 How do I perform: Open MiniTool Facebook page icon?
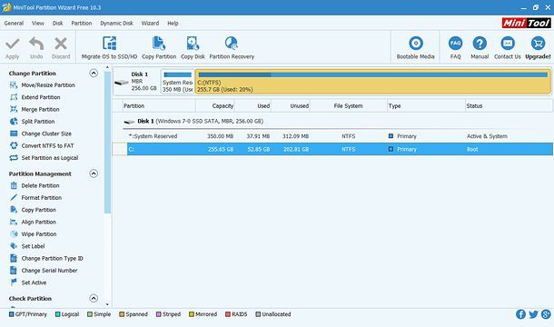(x=520, y=314)
